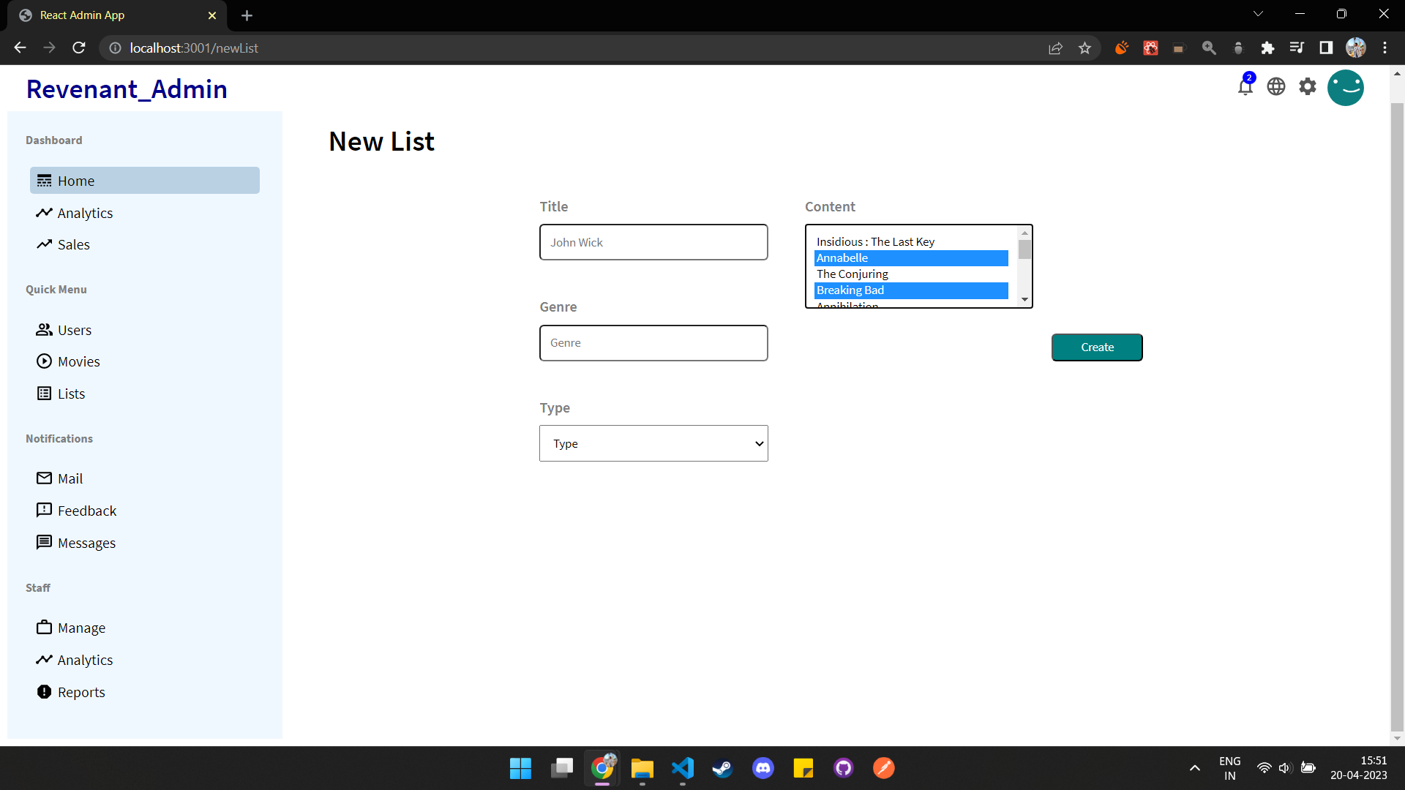Open Windows Start menu
1405x790 pixels.
520,768
